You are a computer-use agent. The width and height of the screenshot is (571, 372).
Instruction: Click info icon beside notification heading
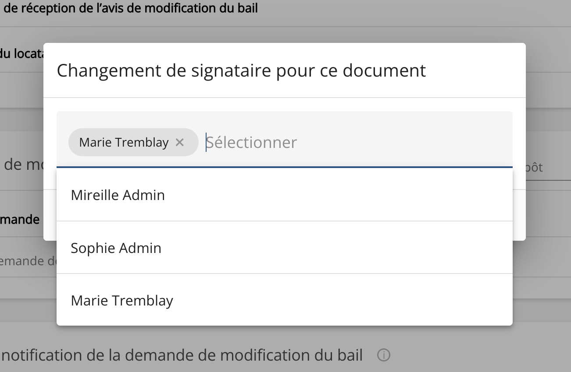384,355
